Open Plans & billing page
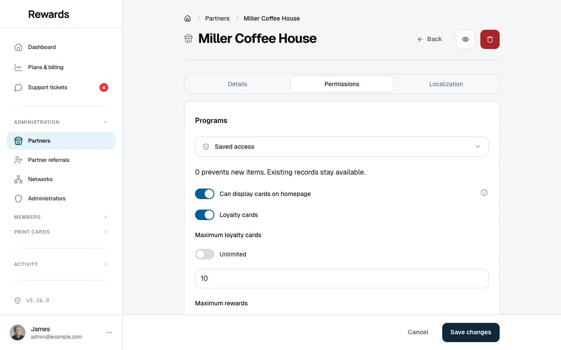561x350 pixels. (x=61, y=67)
